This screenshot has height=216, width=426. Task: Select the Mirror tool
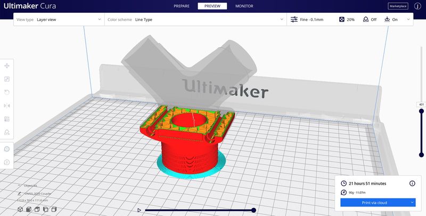point(7,106)
